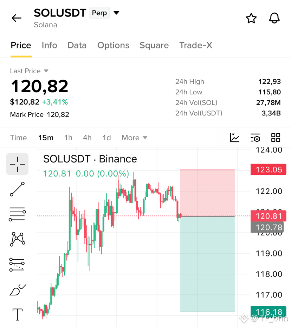Select the Fibonacci retracement tool

(x=17, y=265)
